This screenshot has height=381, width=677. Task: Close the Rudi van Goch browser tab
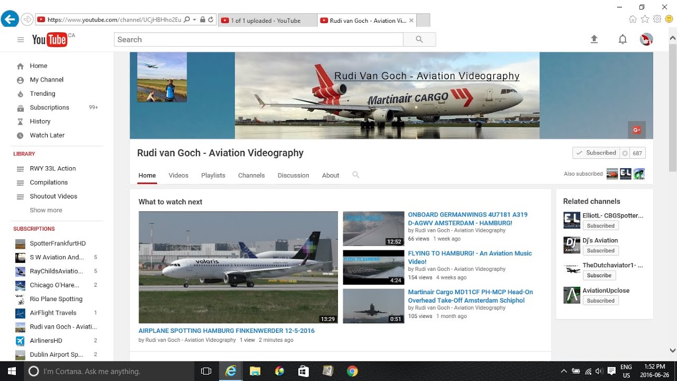411,21
